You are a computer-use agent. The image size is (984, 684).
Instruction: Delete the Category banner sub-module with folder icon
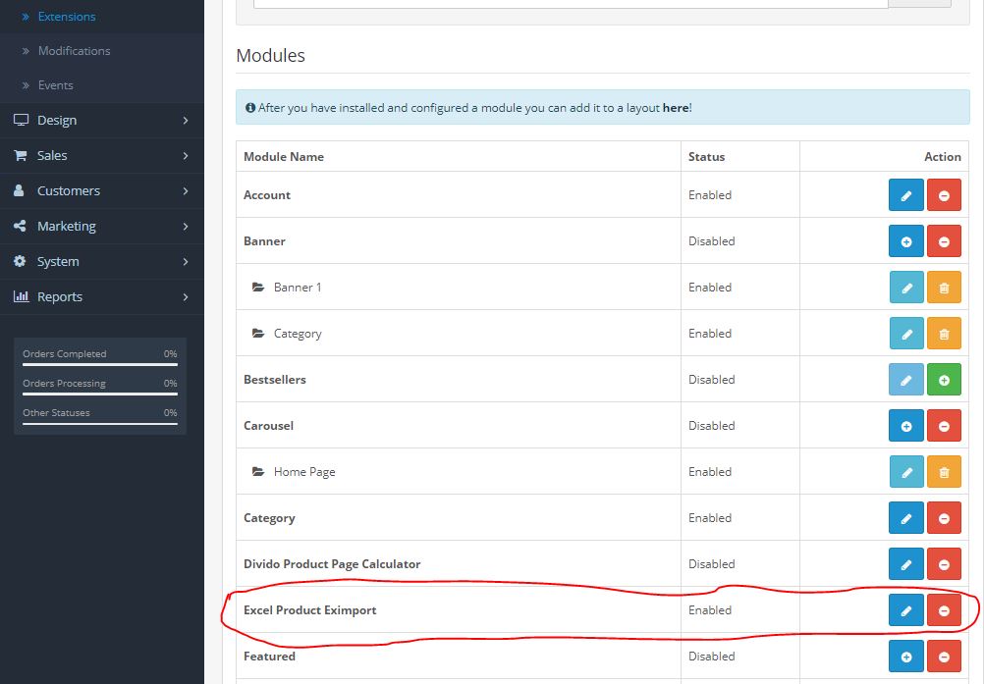(x=943, y=334)
